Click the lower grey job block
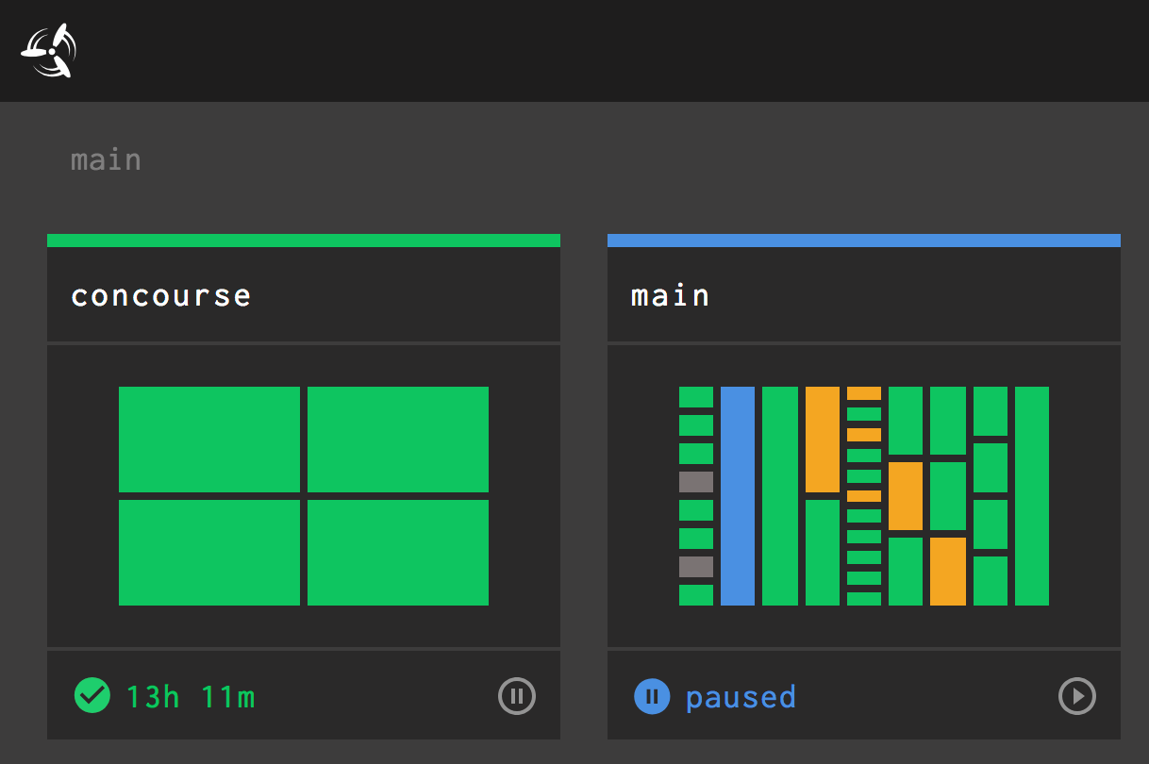The height and width of the screenshot is (764, 1149). tap(695, 567)
